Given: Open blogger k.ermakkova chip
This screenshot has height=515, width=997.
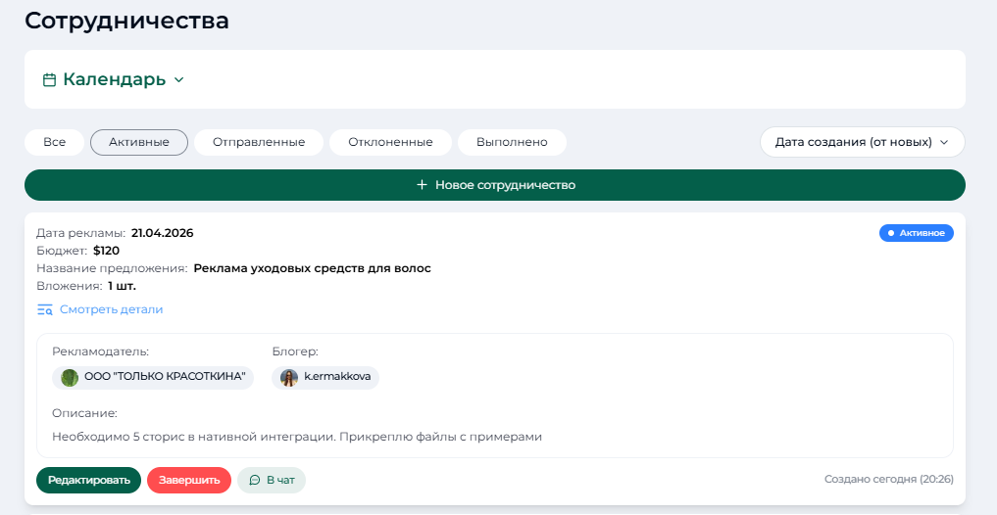Looking at the screenshot, I should [x=324, y=377].
